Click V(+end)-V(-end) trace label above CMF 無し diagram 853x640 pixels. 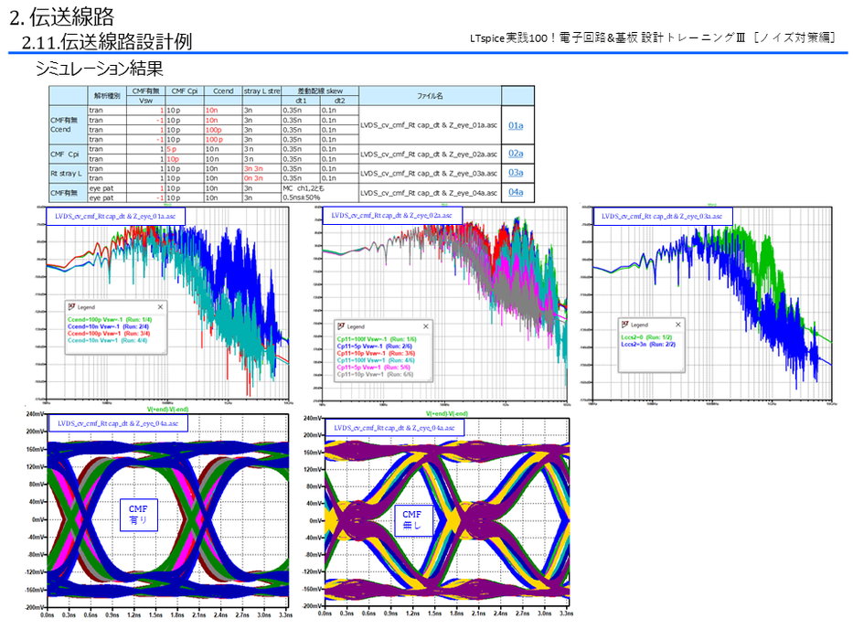447,413
